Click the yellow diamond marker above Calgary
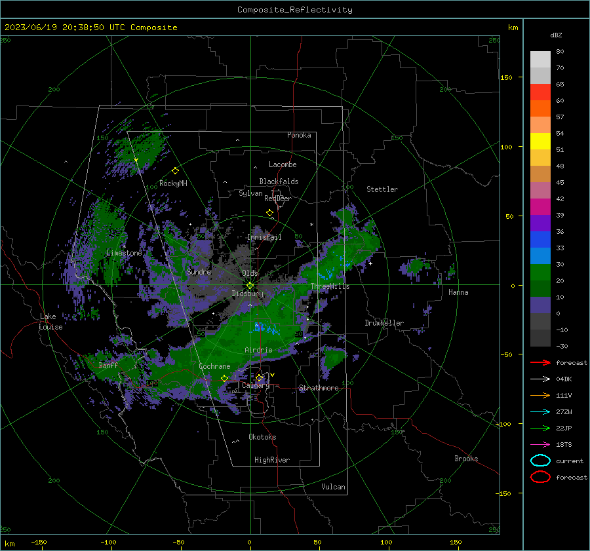This screenshot has width=590, height=551. [x=259, y=377]
